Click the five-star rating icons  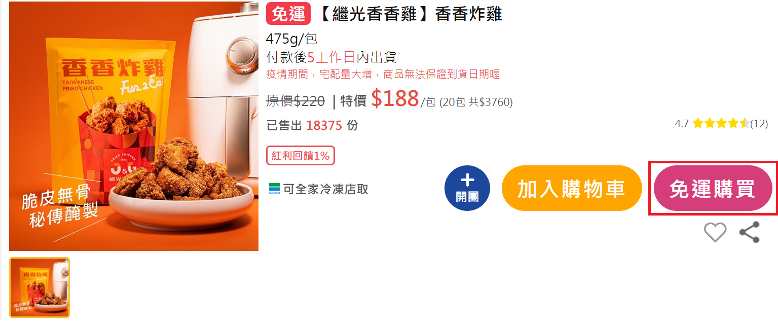pyautogui.click(x=720, y=123)
